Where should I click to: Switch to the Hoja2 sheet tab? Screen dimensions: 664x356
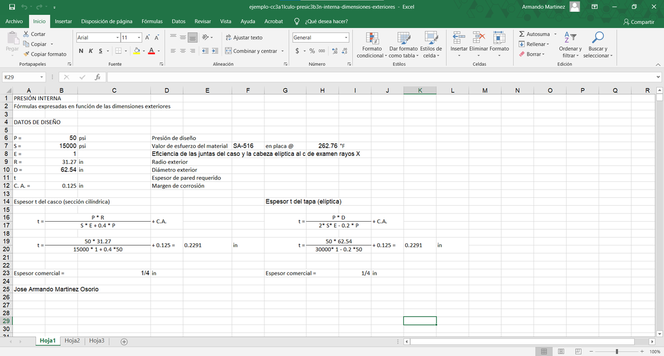click(72, 341)
